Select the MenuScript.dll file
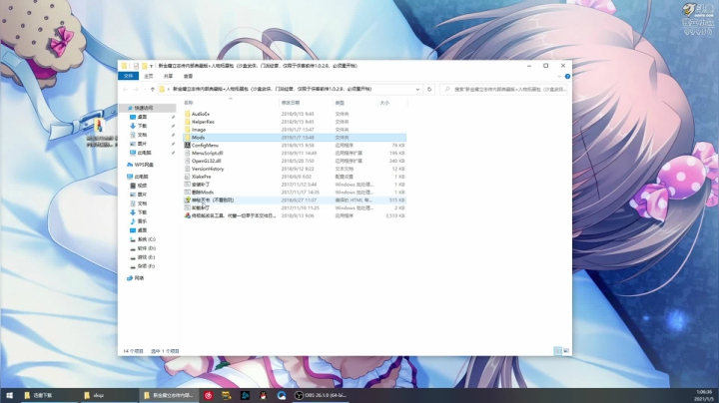 [207, 153]
